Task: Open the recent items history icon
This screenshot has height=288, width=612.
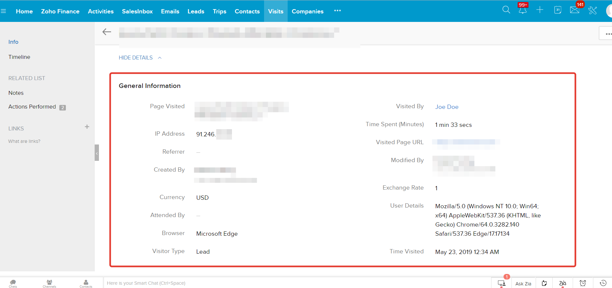Action: 603,283
